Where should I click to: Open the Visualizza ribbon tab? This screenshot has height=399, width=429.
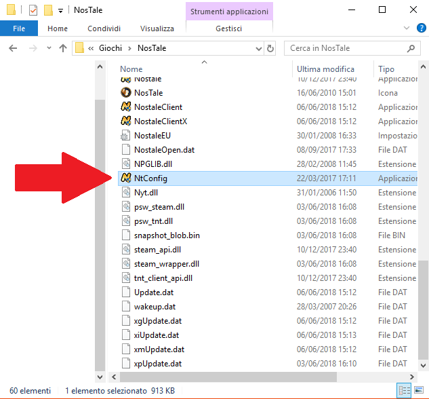pyautogui.click(x=157, y=28)
